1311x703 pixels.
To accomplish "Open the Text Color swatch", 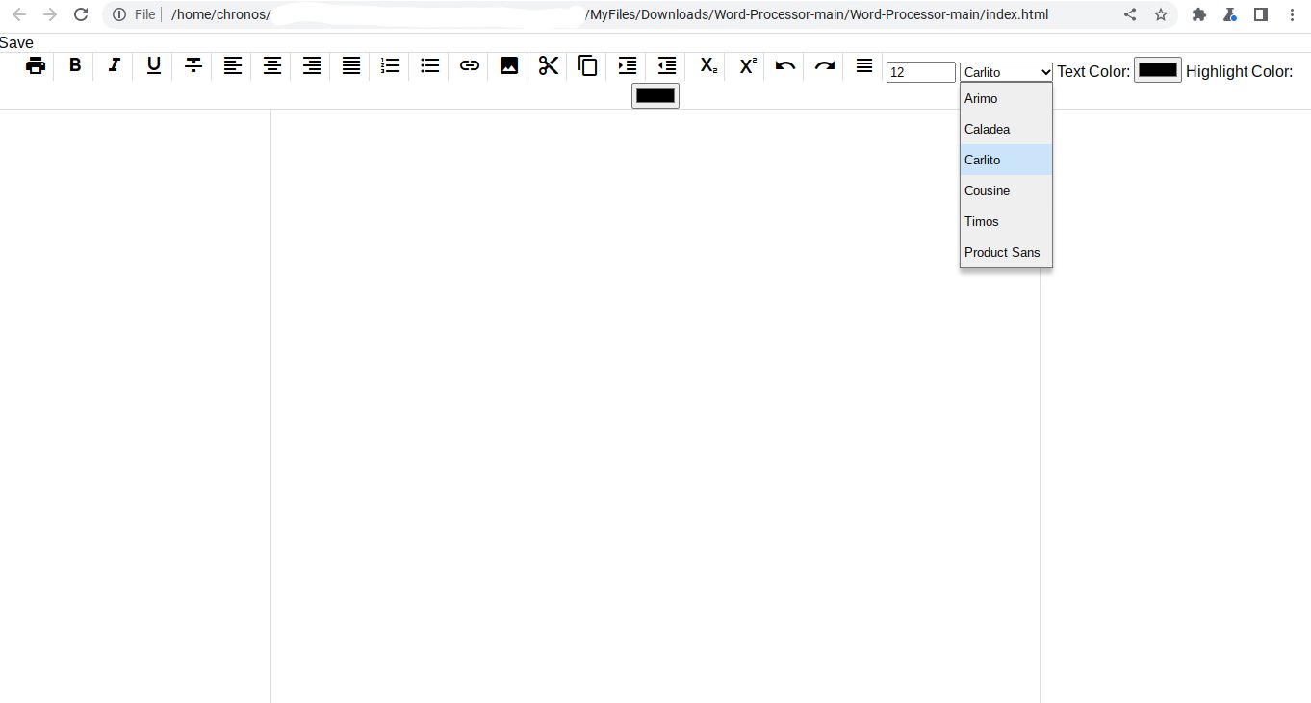I will (x=1157, y=70).
